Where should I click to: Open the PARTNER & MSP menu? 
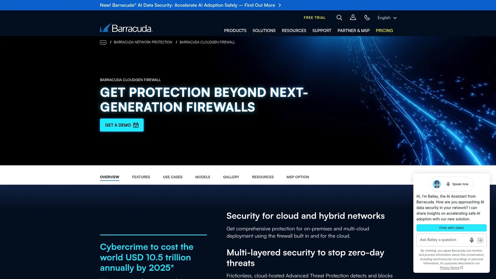(x=353, y=30)
